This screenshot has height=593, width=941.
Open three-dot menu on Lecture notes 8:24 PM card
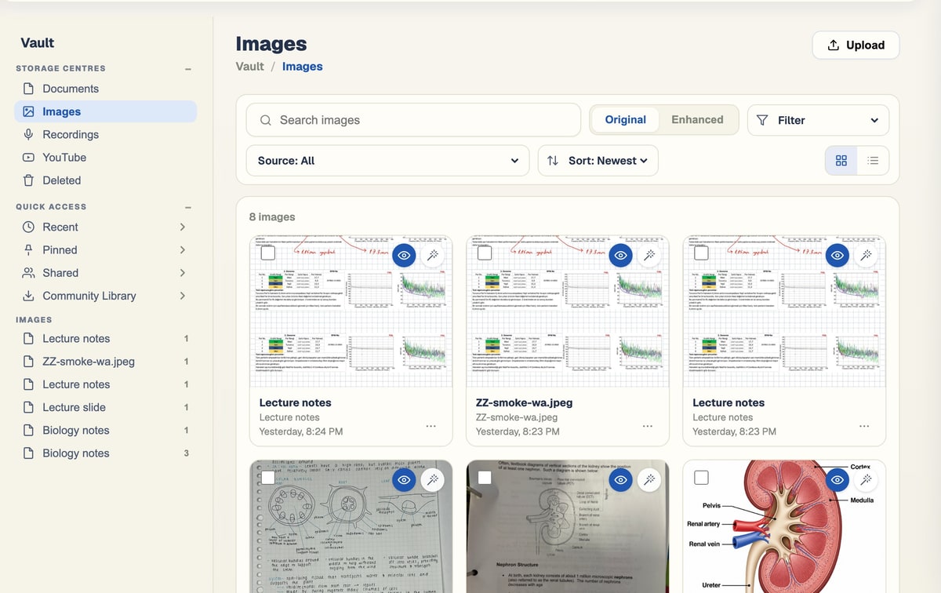click(x=431, y=426)
